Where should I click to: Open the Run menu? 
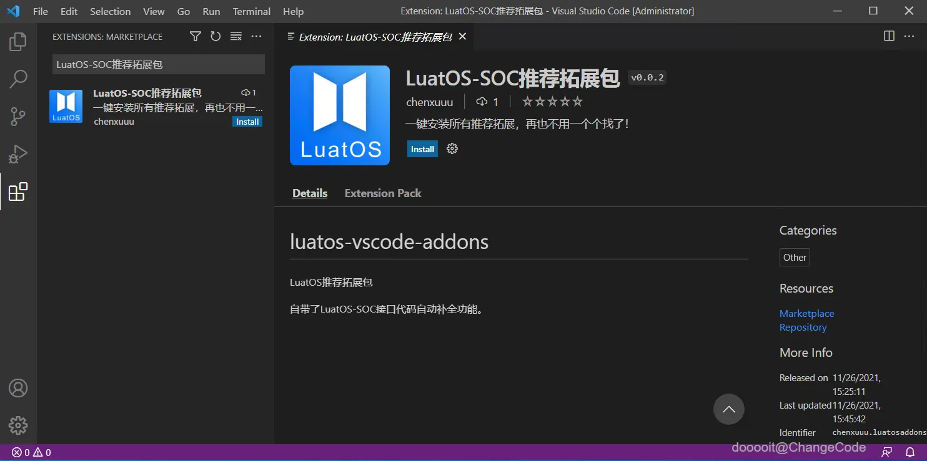pos(212,11)
